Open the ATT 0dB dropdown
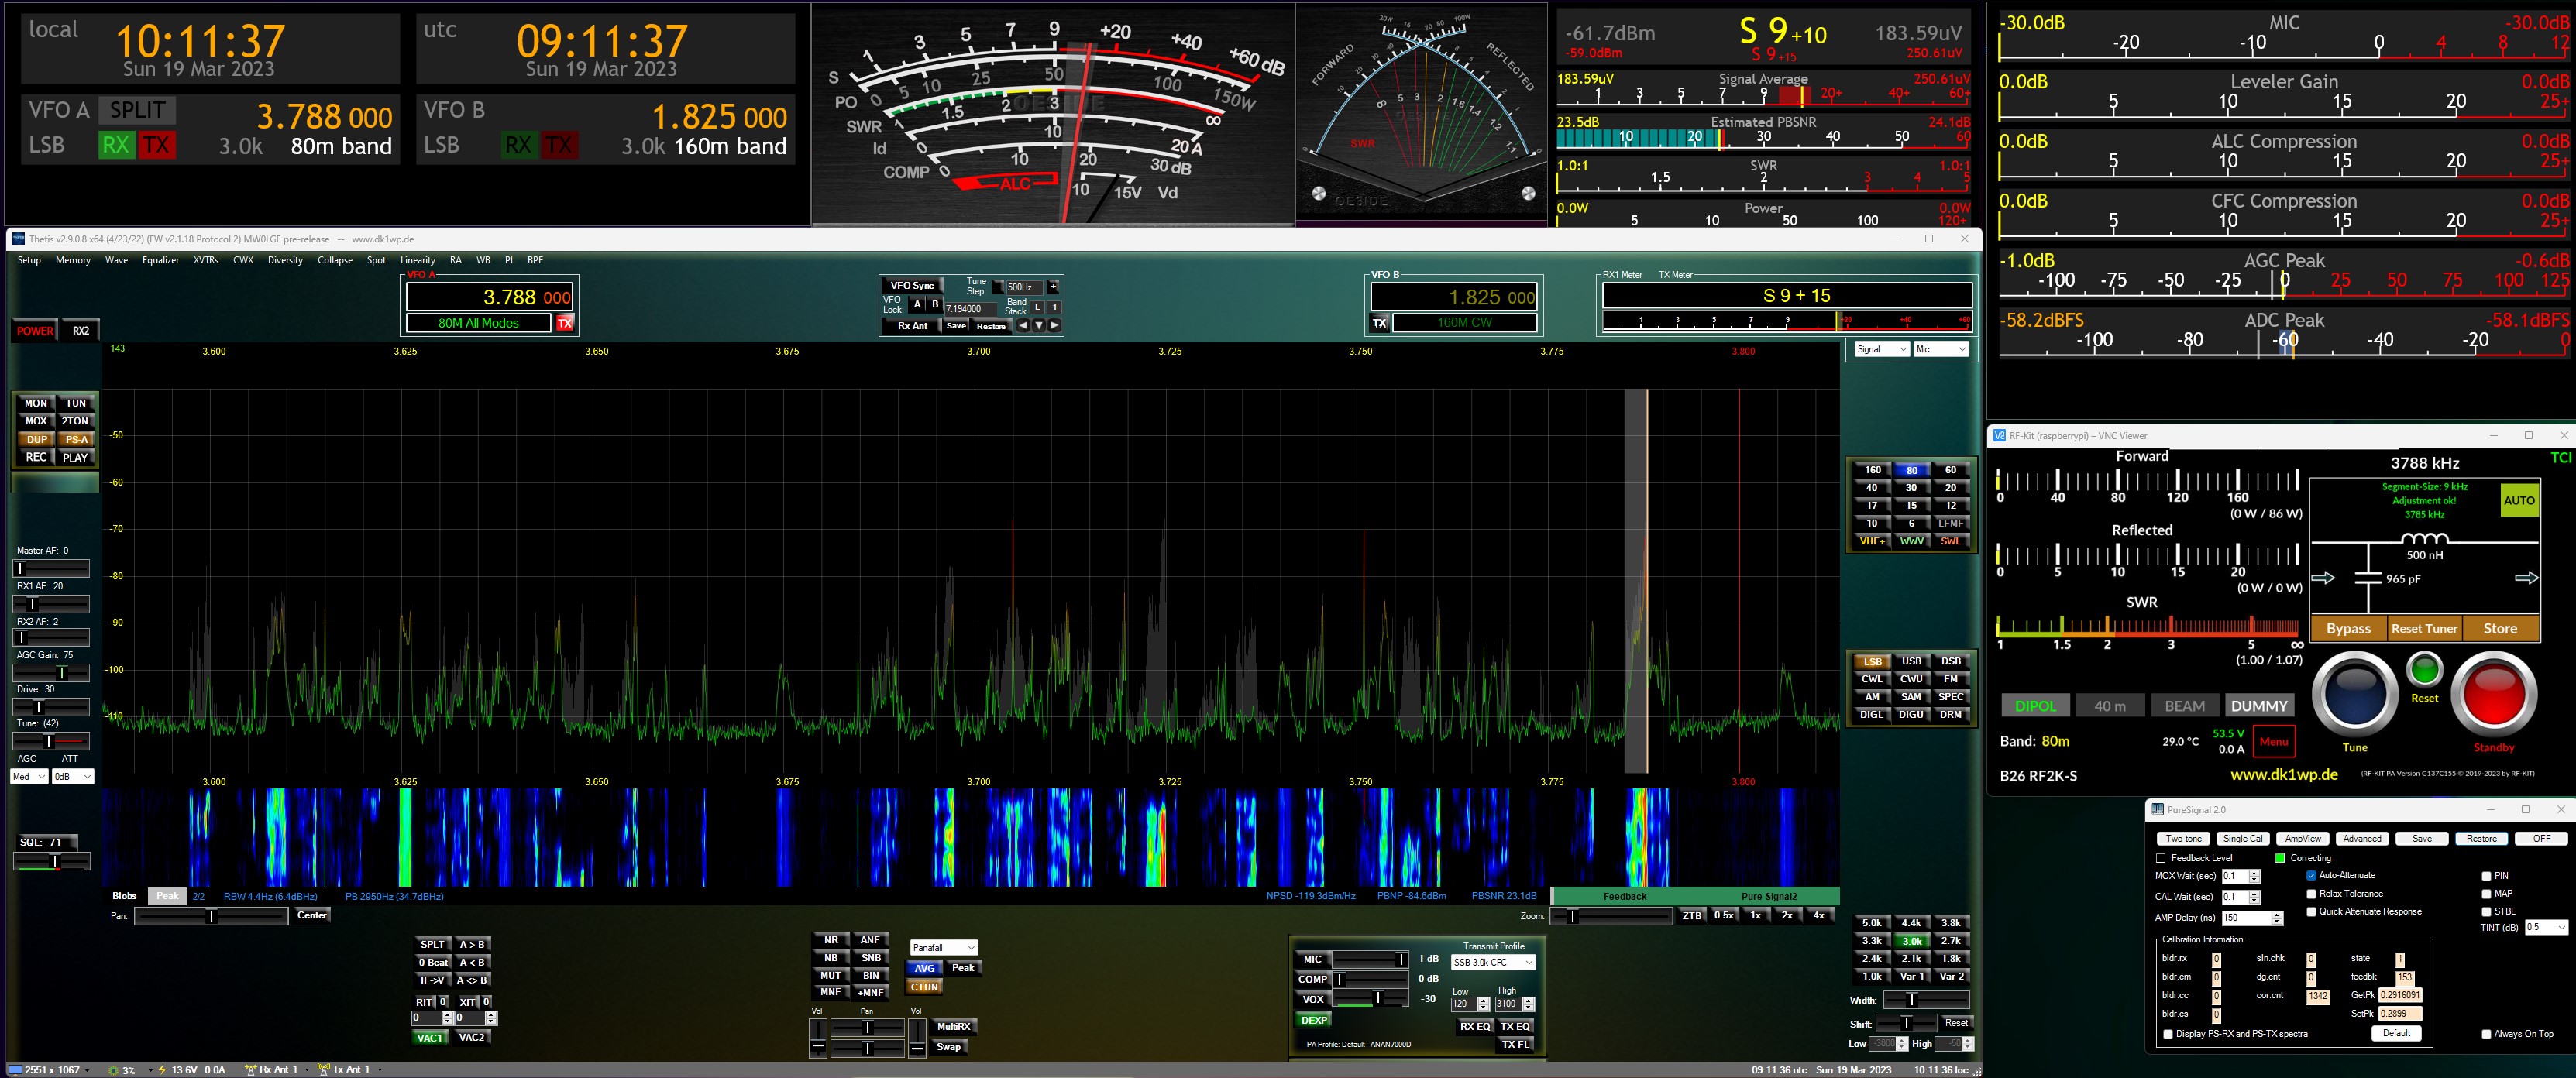The image size is (2576, 1078). tap(72, 777)
